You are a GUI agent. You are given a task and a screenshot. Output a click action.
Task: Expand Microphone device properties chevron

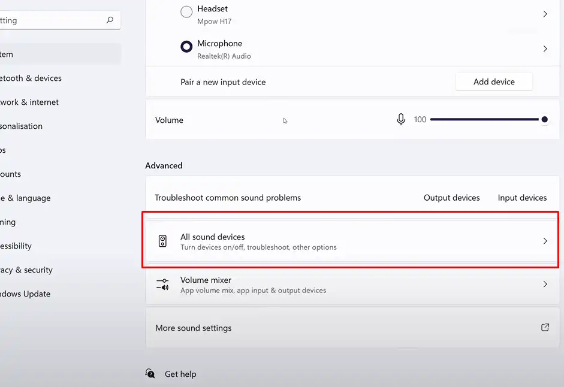coord(545,49)
